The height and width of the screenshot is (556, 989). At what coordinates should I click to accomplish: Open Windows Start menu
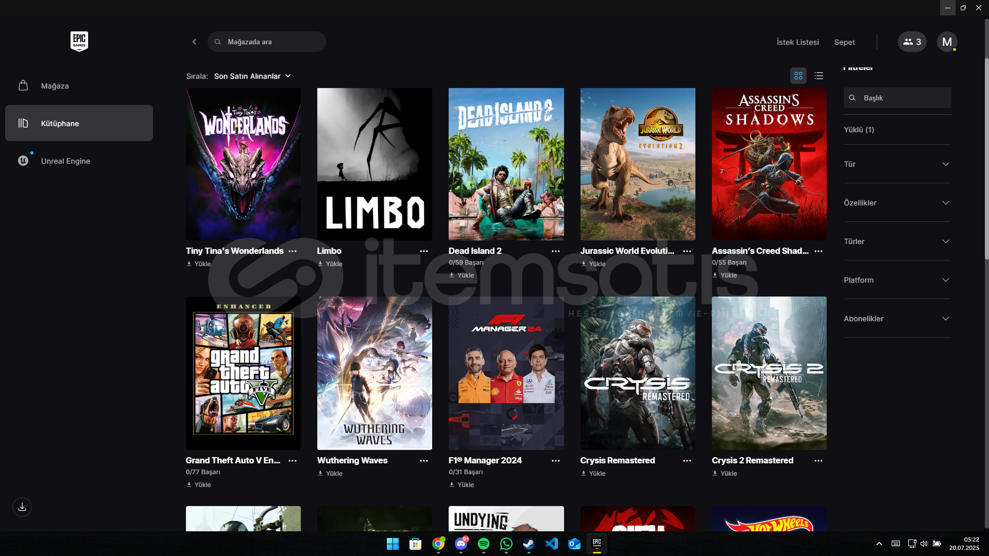(393, 544)
